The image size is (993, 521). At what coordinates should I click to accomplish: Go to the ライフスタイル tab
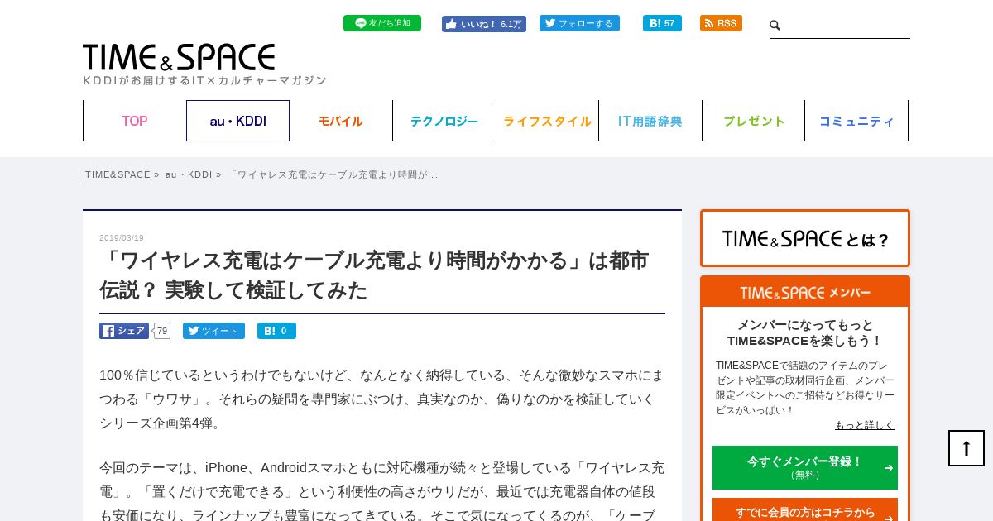coord(547,121)
